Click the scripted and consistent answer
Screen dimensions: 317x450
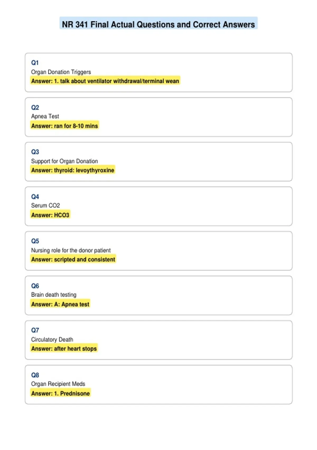[73, 259]
